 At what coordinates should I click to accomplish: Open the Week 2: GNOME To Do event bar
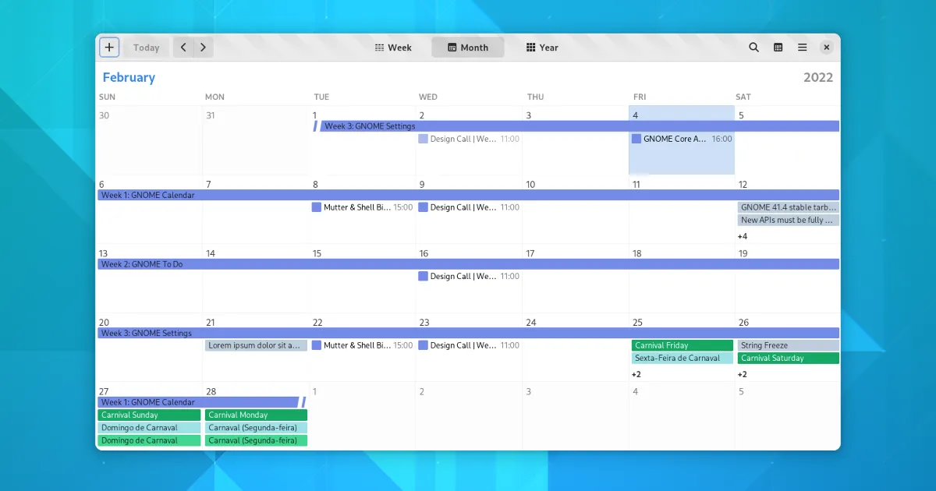coord(468,264)
